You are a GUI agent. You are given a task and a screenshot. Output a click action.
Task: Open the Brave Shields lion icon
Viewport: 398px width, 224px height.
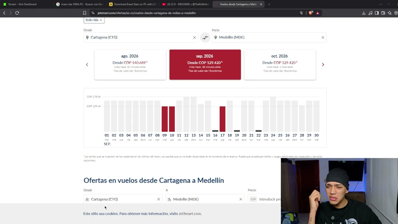[x=311, y=13]
